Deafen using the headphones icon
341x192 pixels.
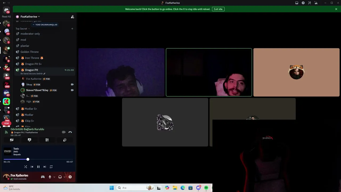coord(60,177)
